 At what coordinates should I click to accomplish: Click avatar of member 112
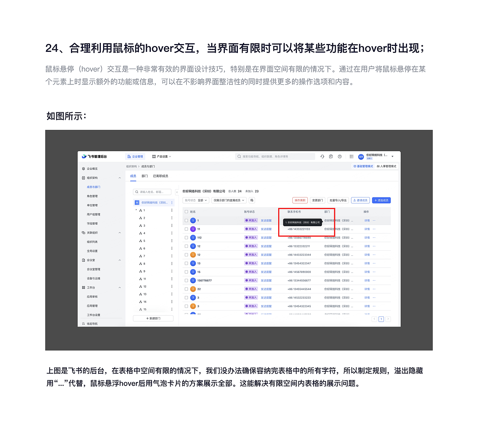coord(193,238)
